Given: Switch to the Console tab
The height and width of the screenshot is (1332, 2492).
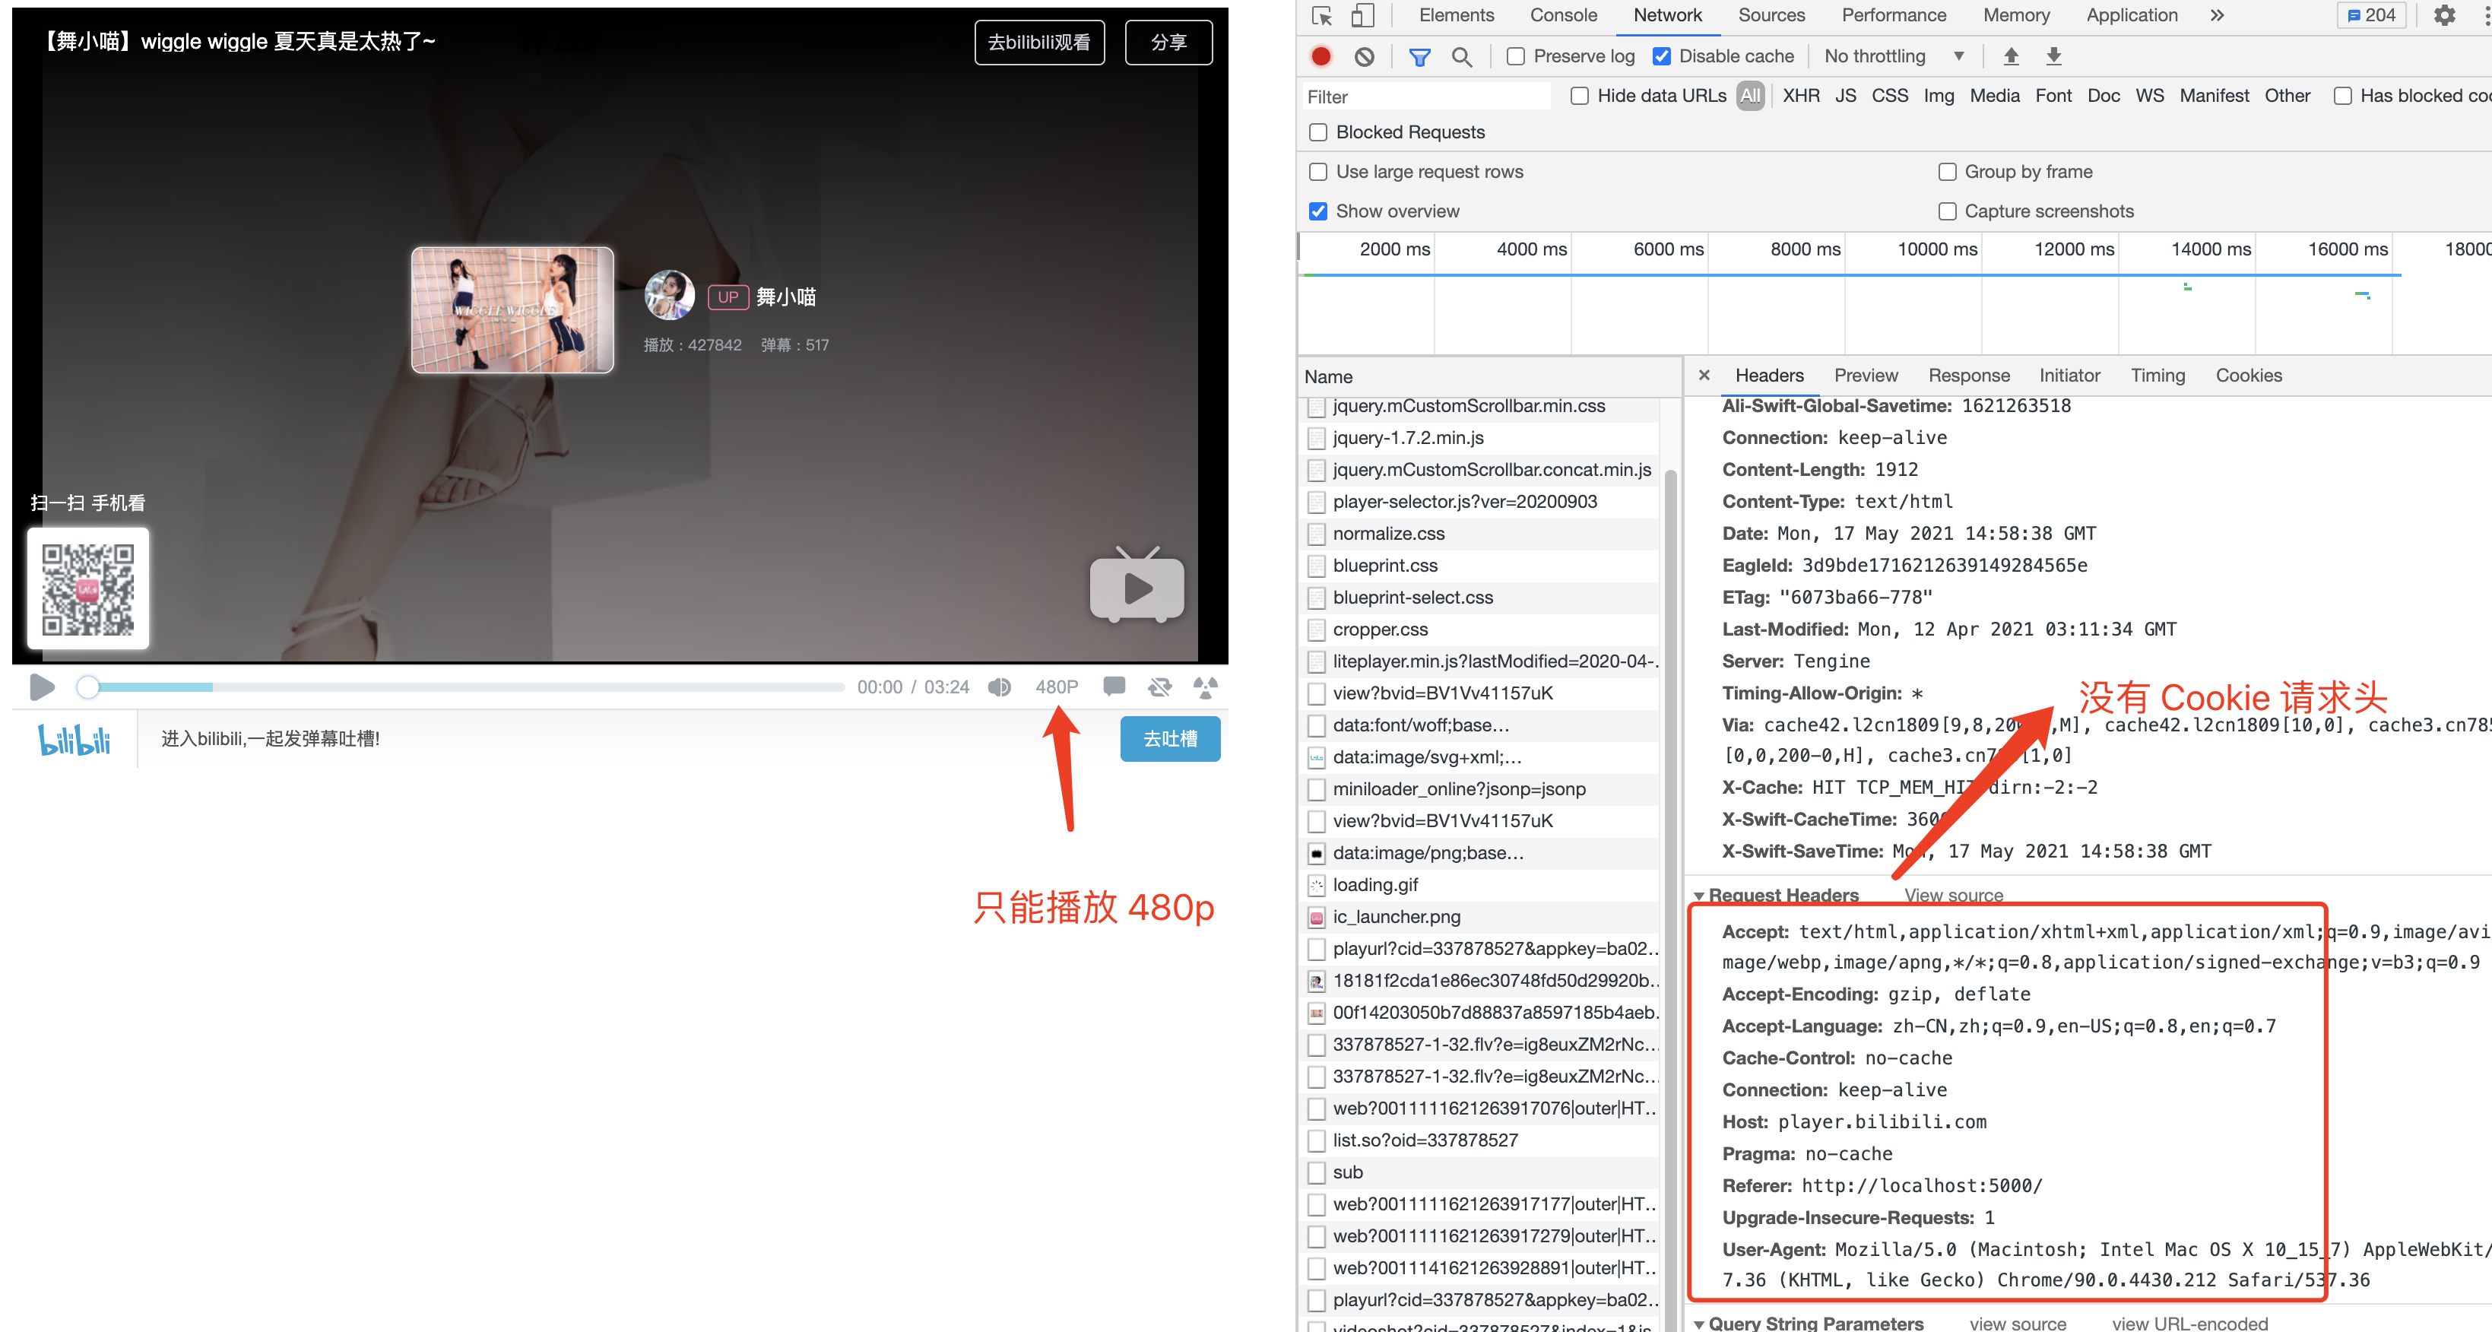Looking at the screenshot, I should (x=1561, y=15).
